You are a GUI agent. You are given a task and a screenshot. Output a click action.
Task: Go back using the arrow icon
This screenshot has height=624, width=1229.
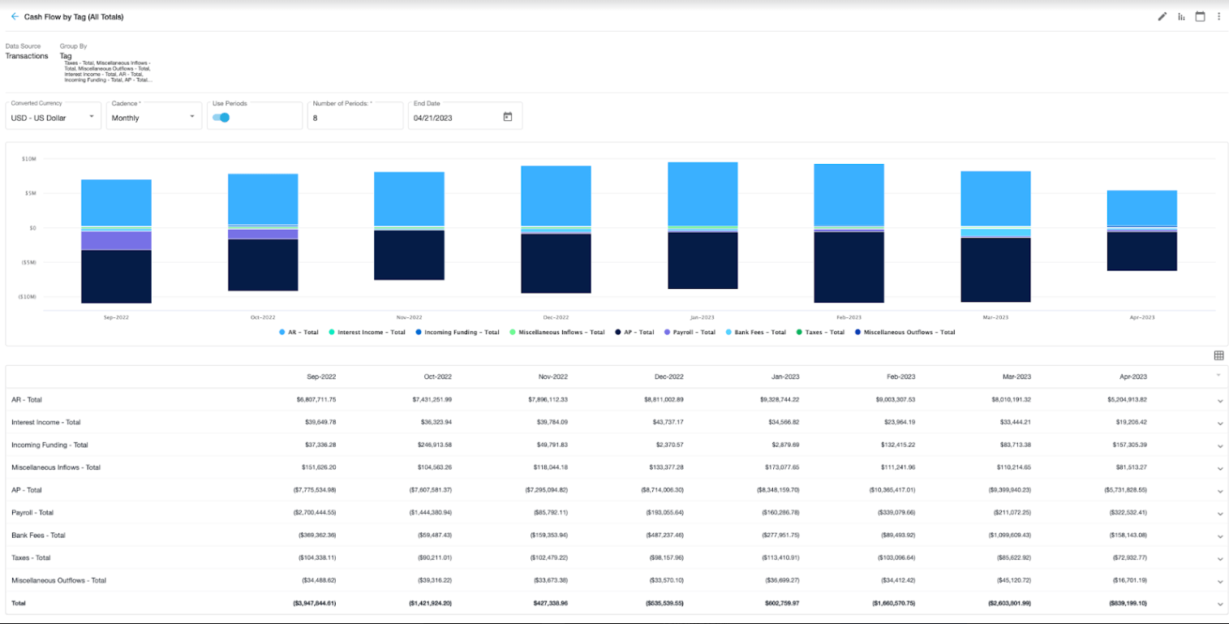pyautogui.click(x=15, y=16)
